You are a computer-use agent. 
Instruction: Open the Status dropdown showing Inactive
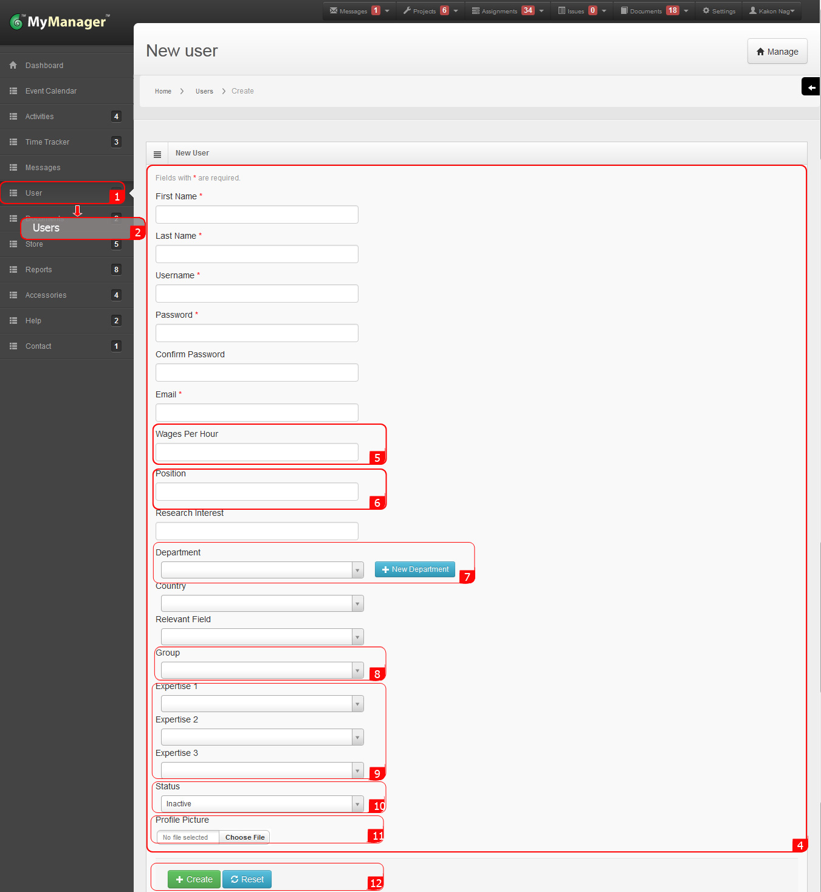coord(262,804)
